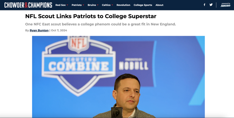The image size is (234, 118).
Task: Open the College Sports section
Action: point(143,5)
